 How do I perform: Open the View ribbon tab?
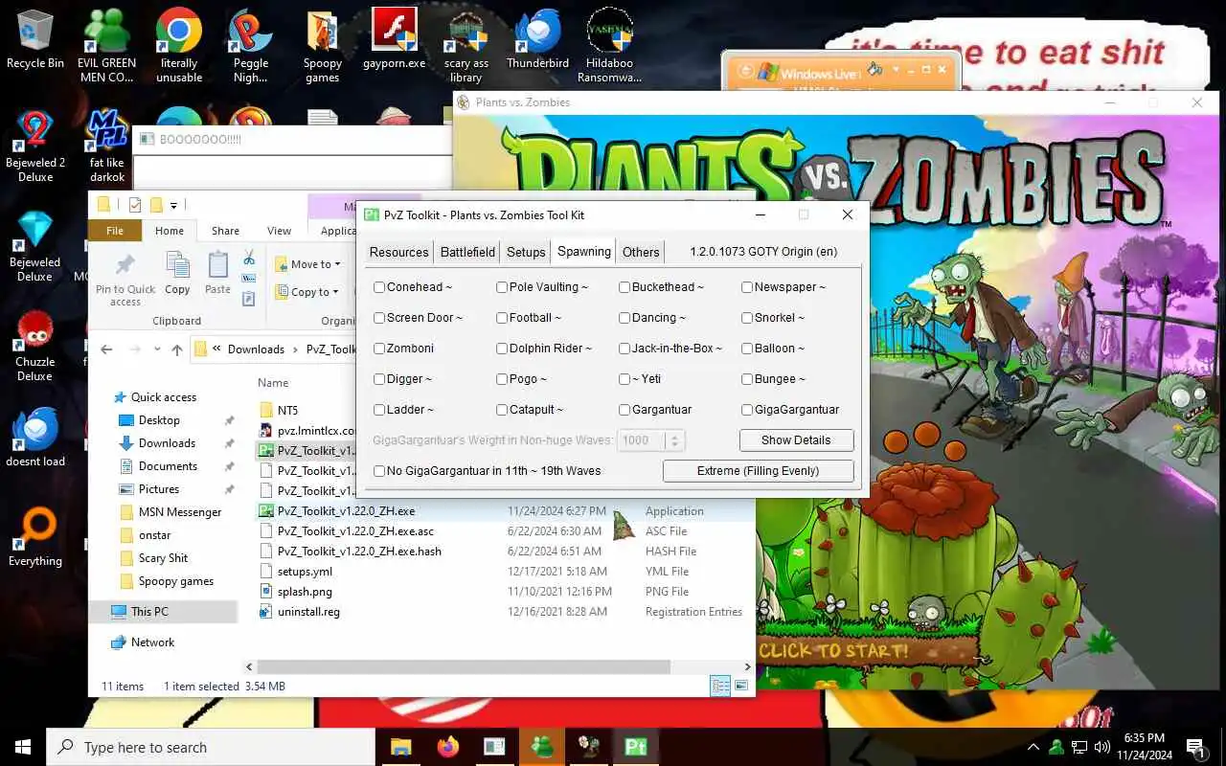(279, 231)
